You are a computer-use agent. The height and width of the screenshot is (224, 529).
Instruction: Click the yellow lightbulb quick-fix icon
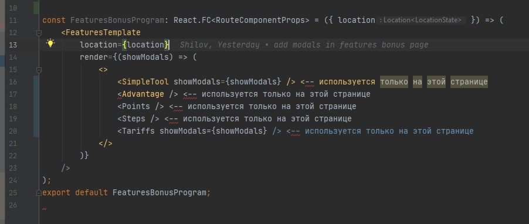point(50,43)
